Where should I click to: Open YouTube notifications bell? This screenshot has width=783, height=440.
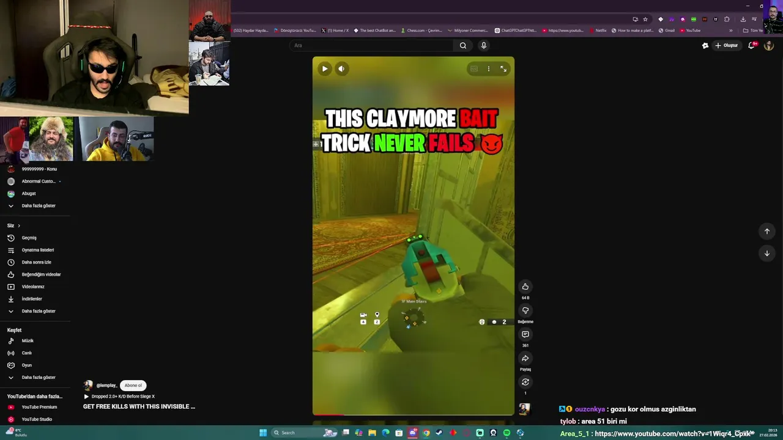[752, 45]
